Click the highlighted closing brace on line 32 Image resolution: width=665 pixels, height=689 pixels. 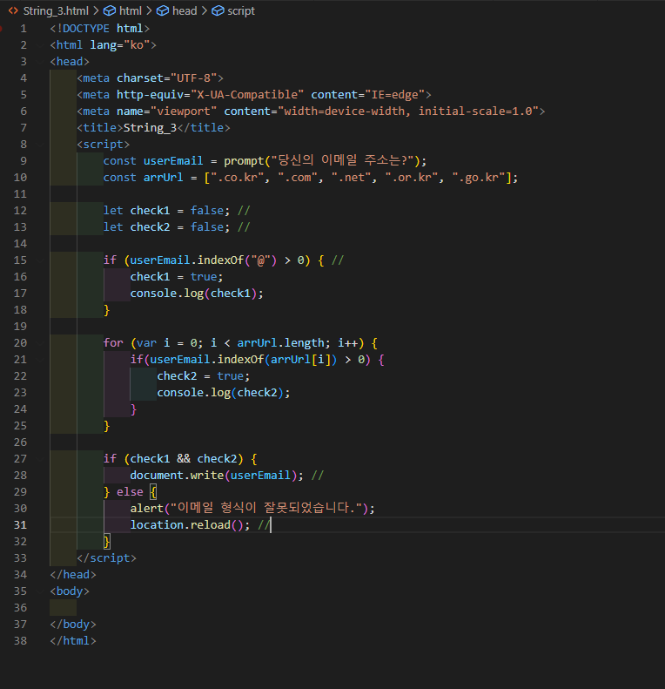click(106, 542)
